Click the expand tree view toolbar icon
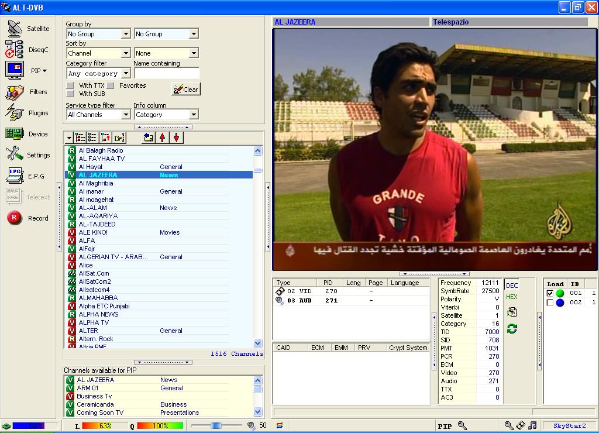The image size is (599, 433). tap(80, 138)
